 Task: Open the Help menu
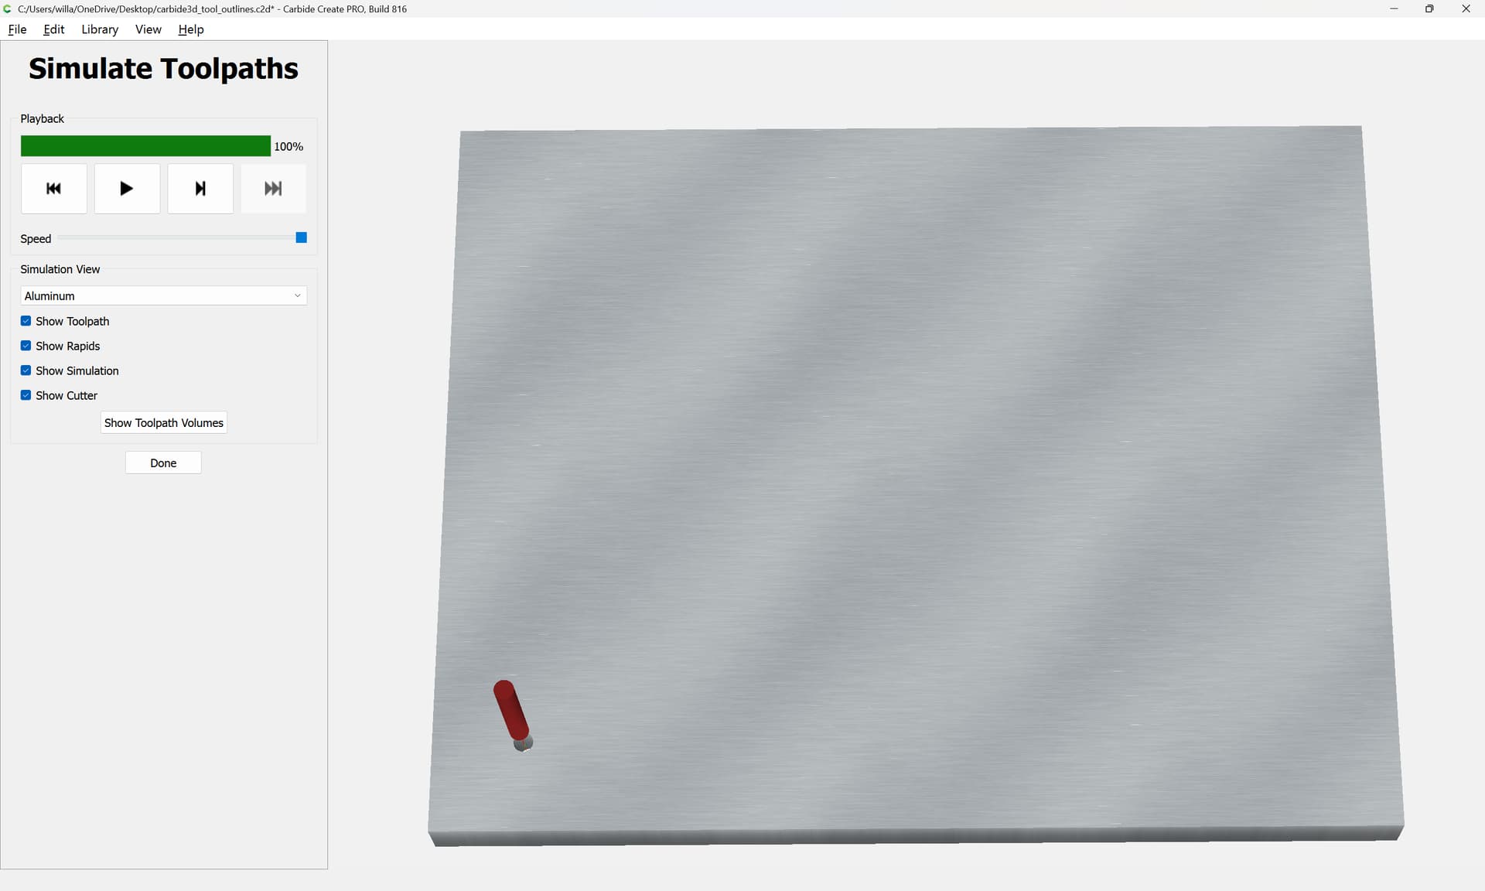pyautogui.click(x=191, y=29)
